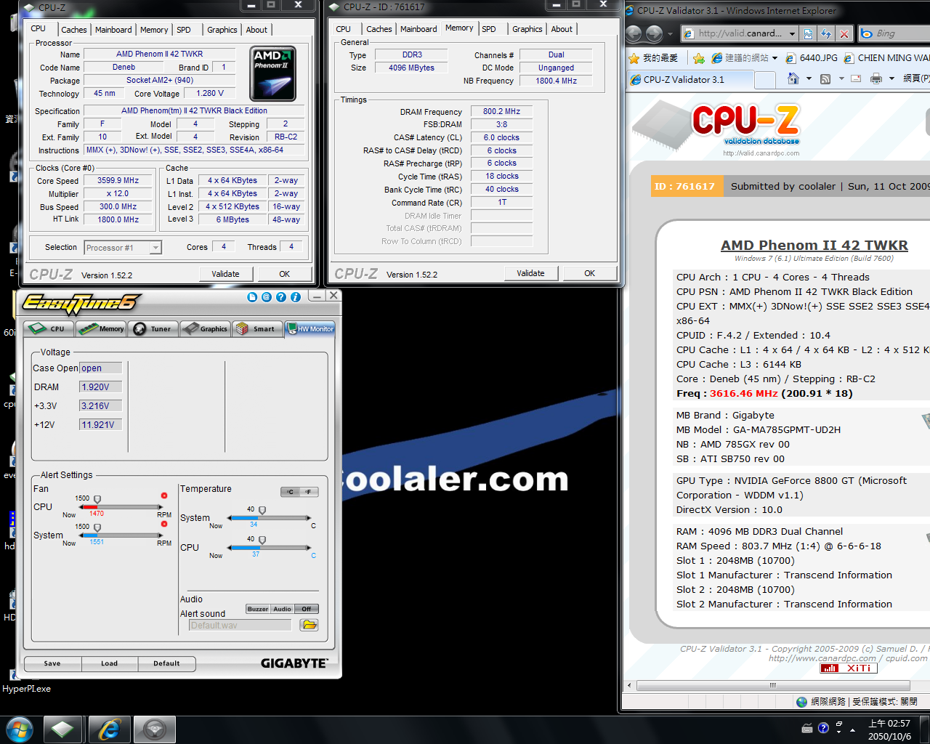Open the Tuner section in EasyTune6
The height and width of the screenshot is (744, 930).
click(x=153, y=328)
